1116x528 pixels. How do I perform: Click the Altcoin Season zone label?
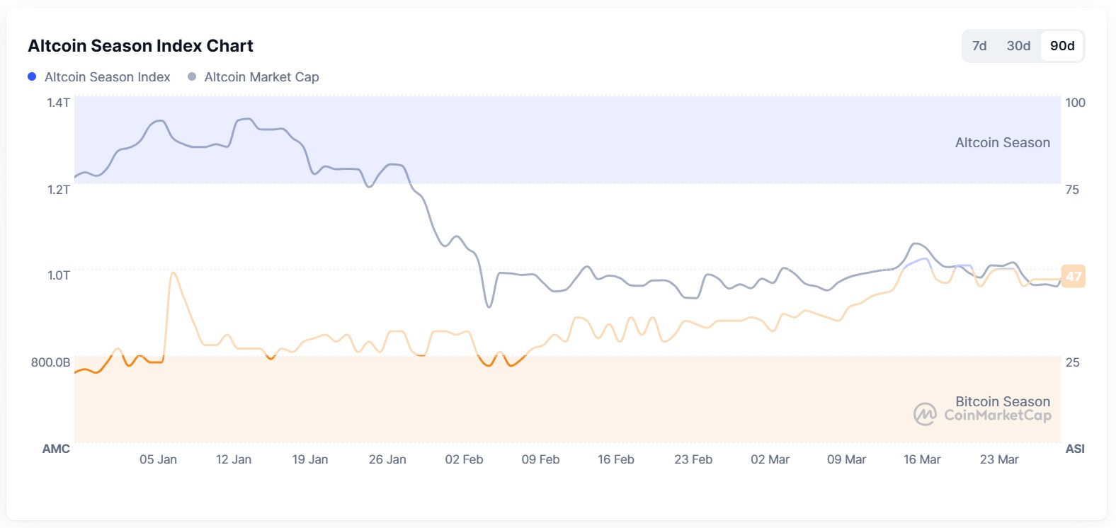point(1002,142)
